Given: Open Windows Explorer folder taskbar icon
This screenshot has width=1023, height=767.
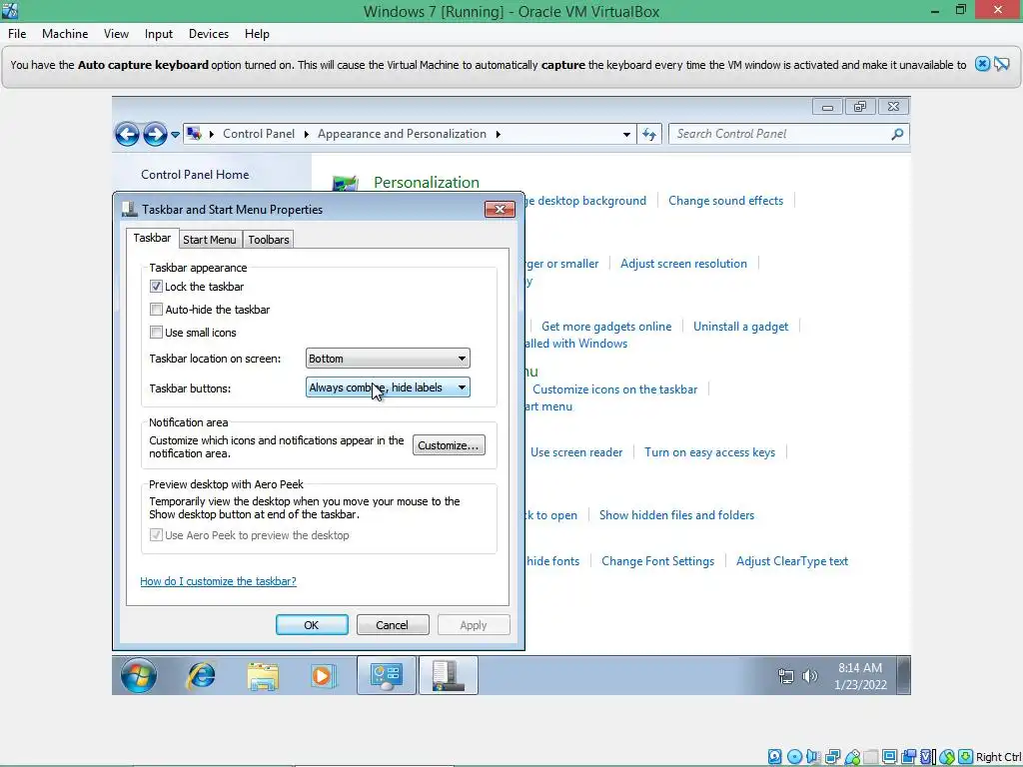Looking at the screenshot, I should pos(263,675).
